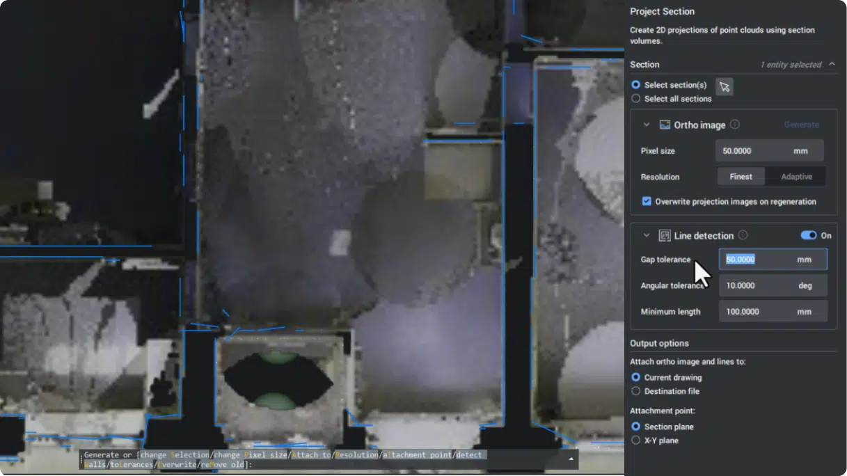847x476 pixels.
Task: Switch Resolution to Adaptive
Action: pyautogui.click(x=795, y=176)
